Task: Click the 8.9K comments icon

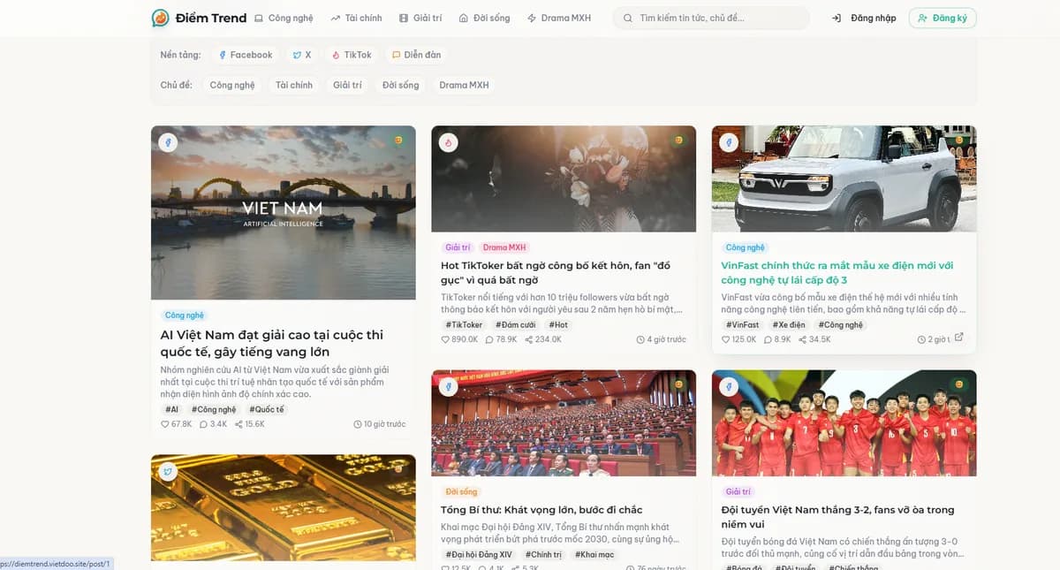Action: pos(768,339)
